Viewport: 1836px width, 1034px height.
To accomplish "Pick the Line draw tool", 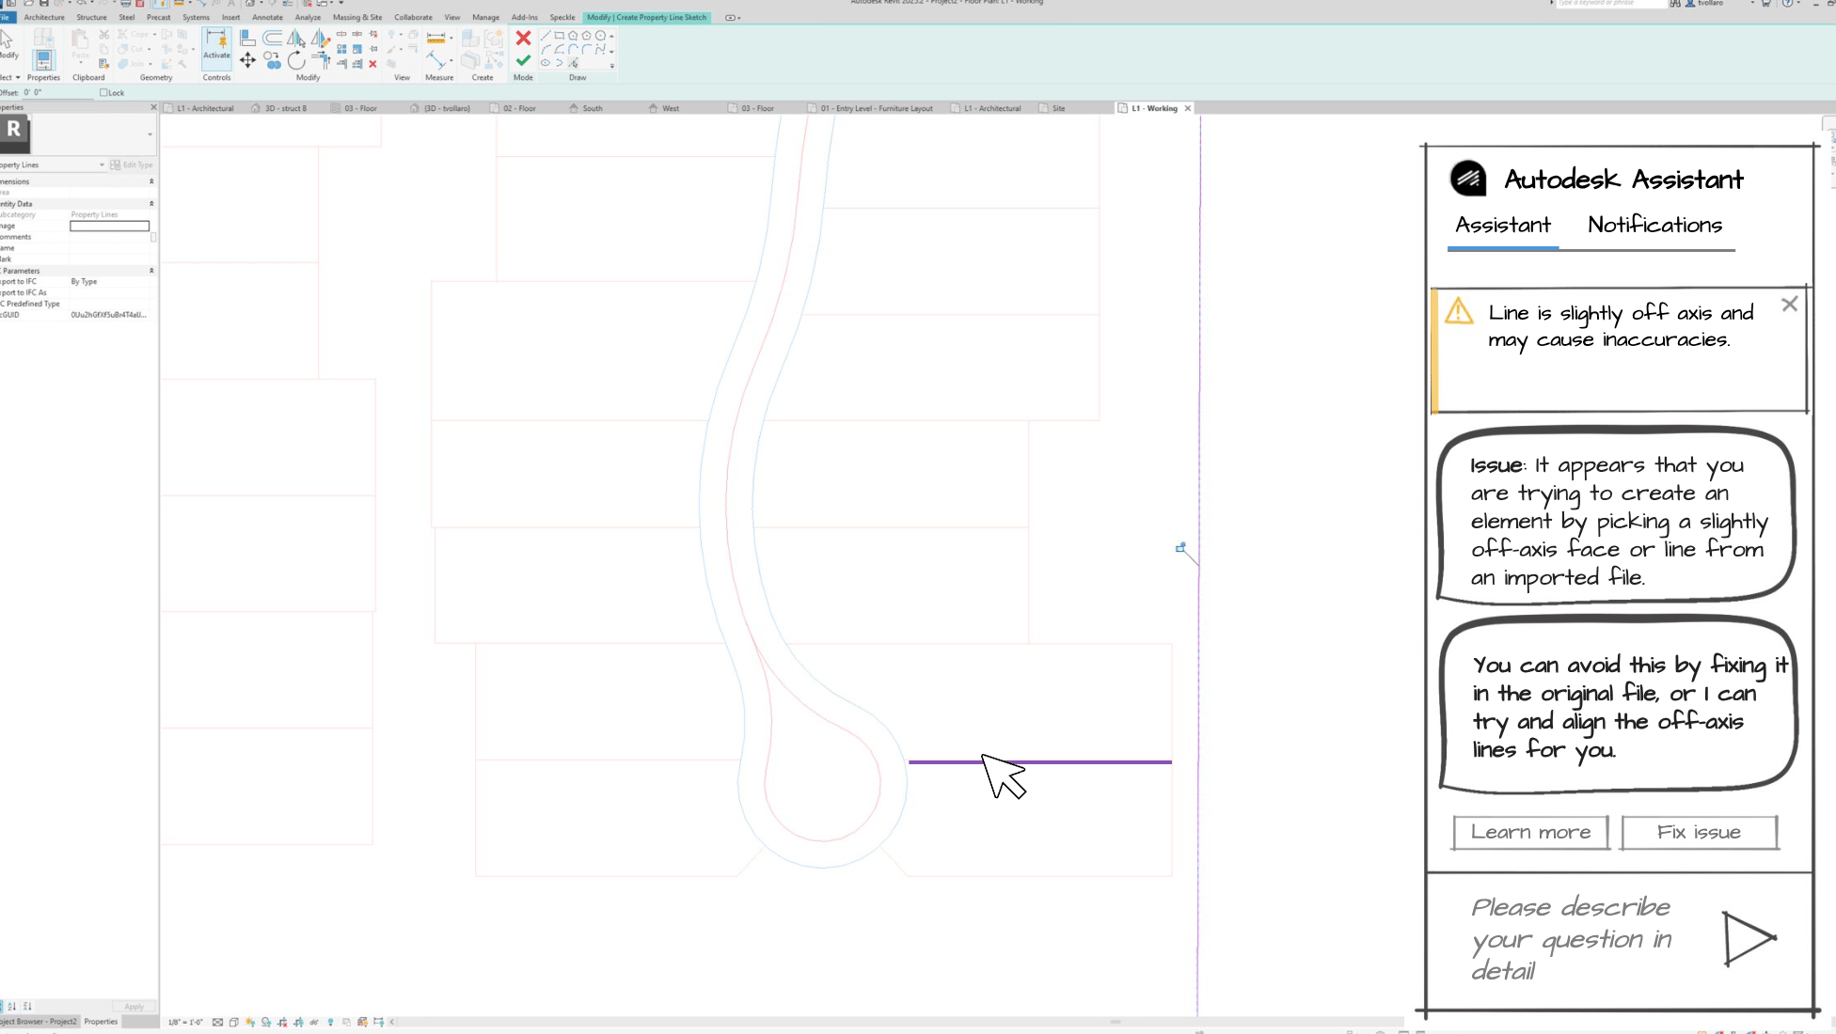I will point(545,36).
